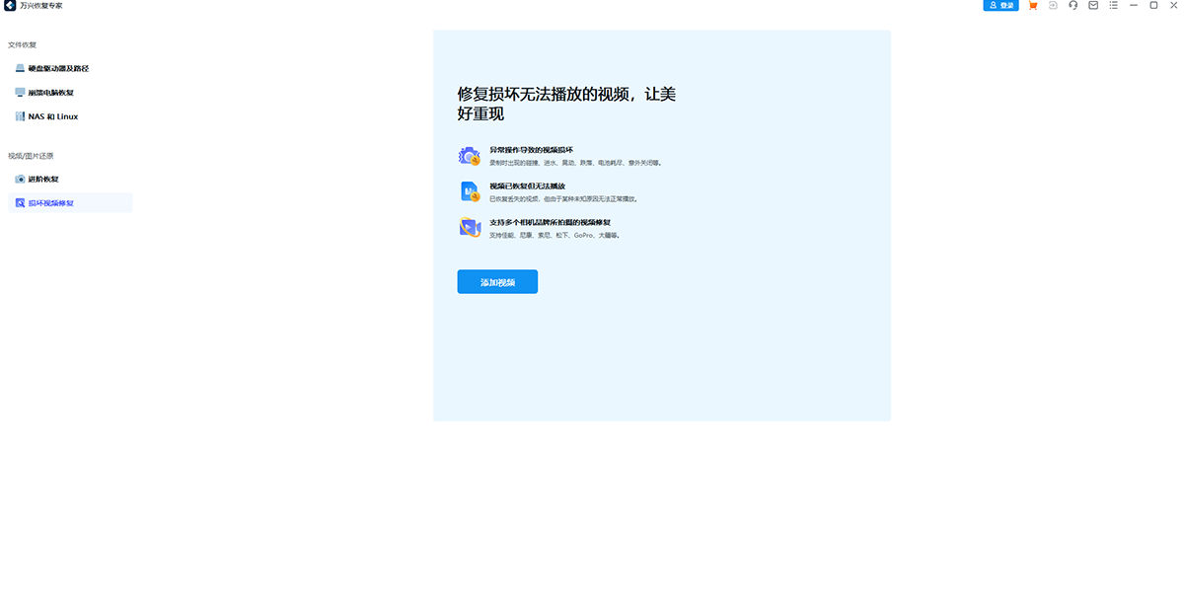This screenshot has width=1184, height=592.
Task: Select 硬盘驱动器及路径 in sidebar
Action: click(x=58, y=69)
